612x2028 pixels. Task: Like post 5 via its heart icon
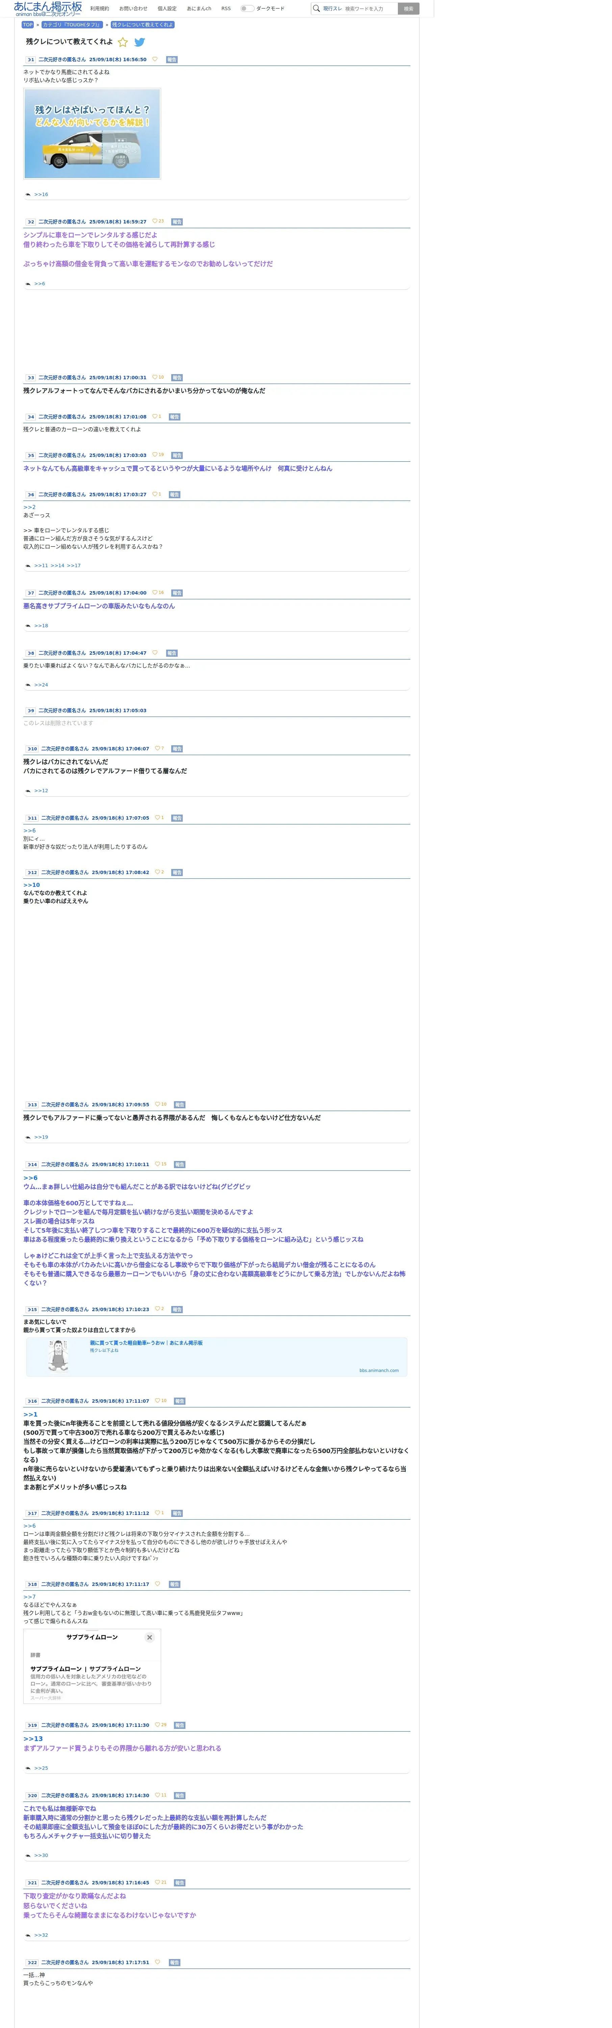[x=155, y=455]
